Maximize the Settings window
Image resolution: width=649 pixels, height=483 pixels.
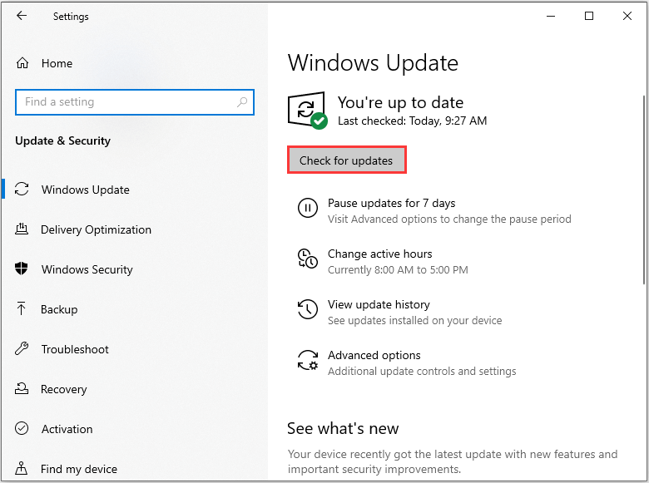[x=589, y=16]
